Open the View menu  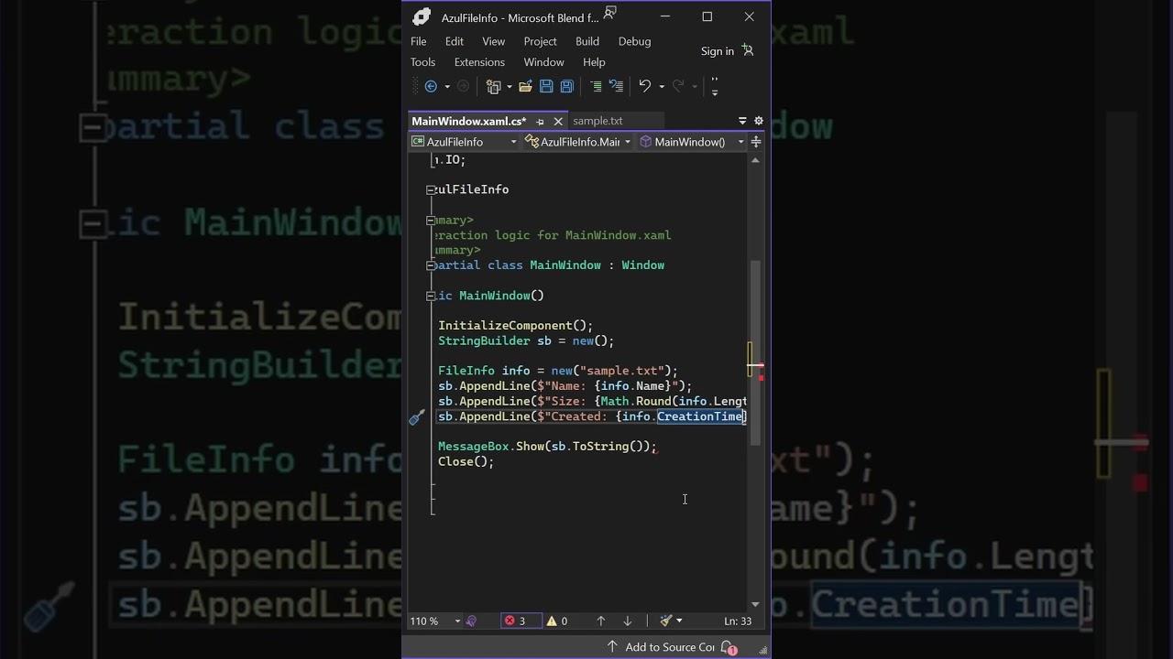pos(494,41)
